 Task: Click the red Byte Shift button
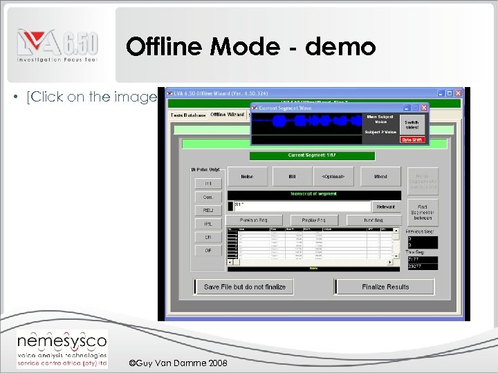412,140
